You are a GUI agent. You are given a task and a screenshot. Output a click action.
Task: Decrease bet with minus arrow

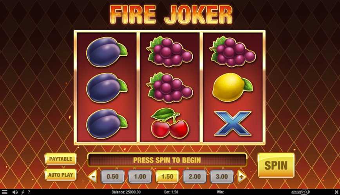(x=92, y=176)
